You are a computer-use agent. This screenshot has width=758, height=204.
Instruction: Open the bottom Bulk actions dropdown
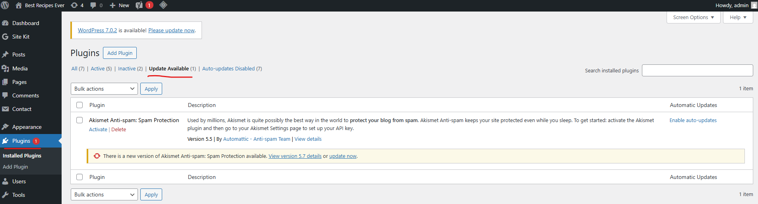[104, 194]
